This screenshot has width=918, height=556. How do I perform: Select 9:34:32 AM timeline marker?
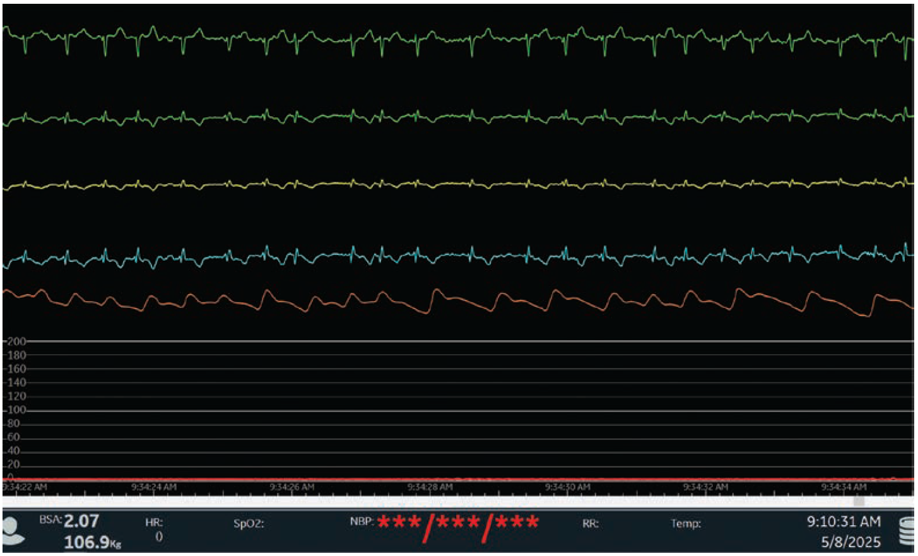[705, 487]
